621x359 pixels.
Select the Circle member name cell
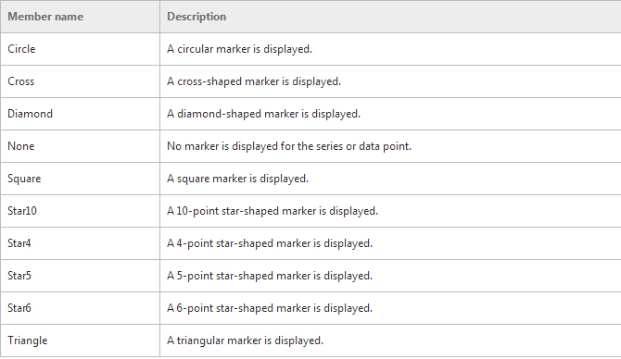pos(80,49)
